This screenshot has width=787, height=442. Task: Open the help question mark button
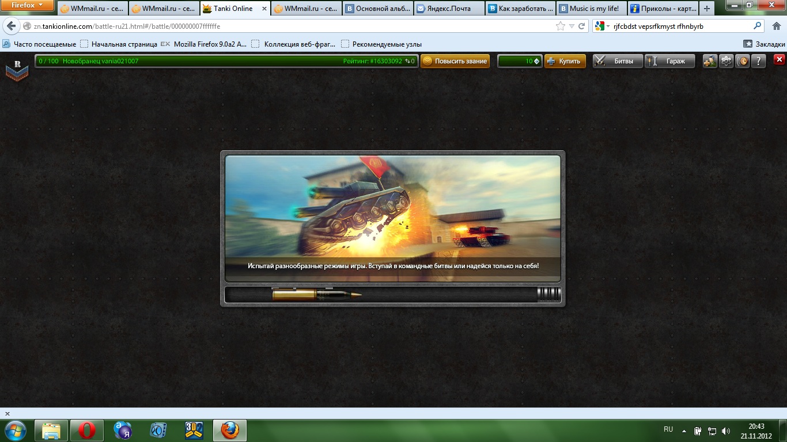tap(759, 61)
